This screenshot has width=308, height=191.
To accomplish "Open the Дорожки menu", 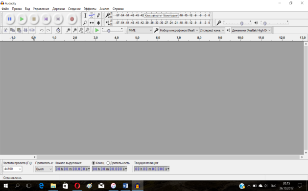I will tap(58, 9).
